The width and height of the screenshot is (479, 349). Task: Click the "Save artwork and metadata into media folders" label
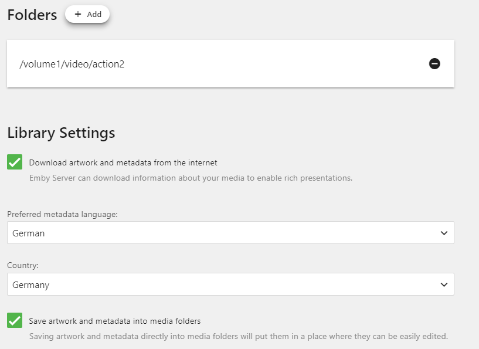(x=115, y=321)
